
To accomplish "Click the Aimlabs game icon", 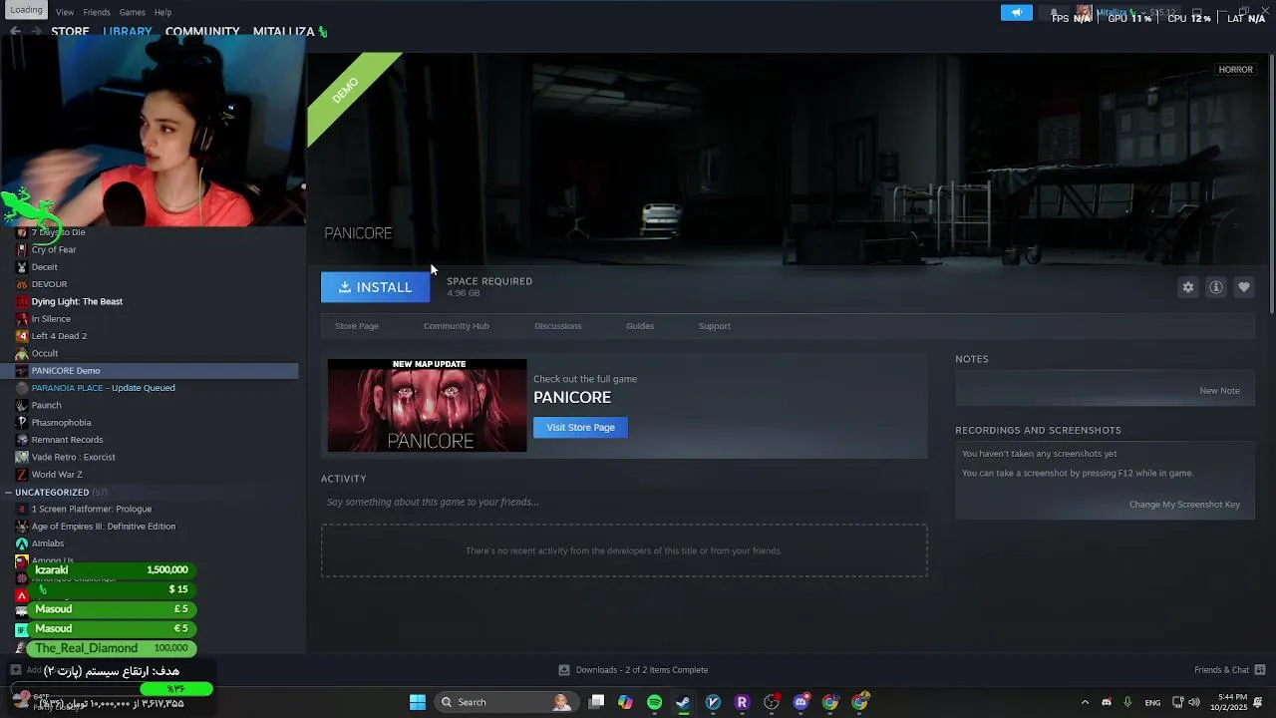I will [x=22, y=543].
